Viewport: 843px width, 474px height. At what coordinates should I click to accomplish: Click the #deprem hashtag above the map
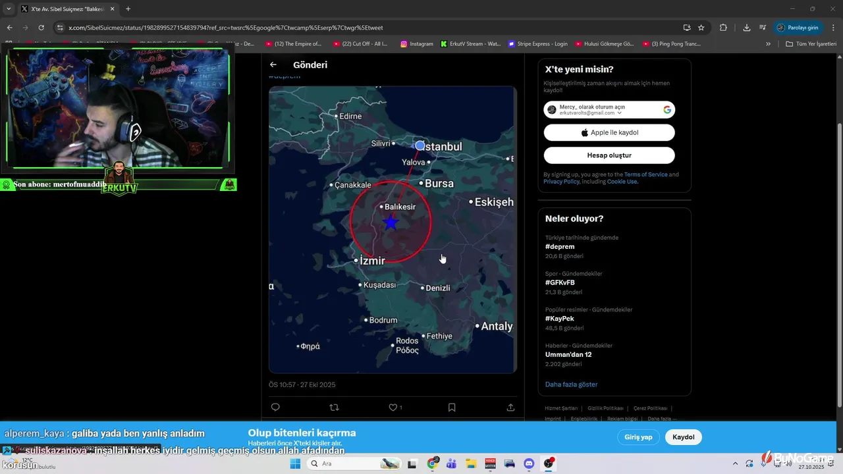click(x=285, y=76)
